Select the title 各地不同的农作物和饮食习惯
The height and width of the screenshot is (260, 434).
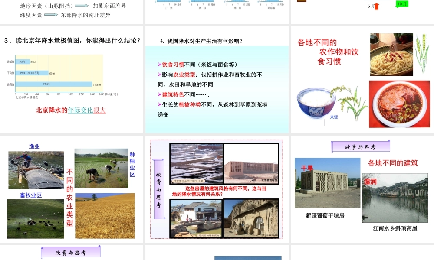328,52
